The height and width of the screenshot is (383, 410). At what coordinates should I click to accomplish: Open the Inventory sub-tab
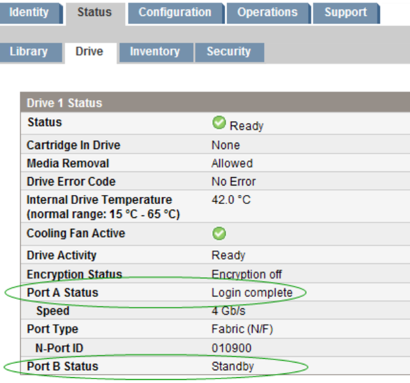click(x=154, y=52)
